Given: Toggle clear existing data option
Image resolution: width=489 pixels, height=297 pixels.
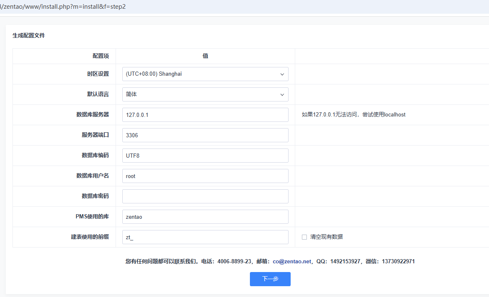Looking at the screenshot, I should [304, 236].
